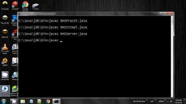Image resolution: width=186 pixels, height=104 pixels.
Task: Click the console scrollbar down arrow
Action: pyautogui.click(x=172, y=96)
